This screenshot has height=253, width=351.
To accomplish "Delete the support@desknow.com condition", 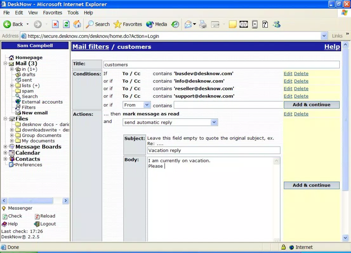I will (301, 96).
